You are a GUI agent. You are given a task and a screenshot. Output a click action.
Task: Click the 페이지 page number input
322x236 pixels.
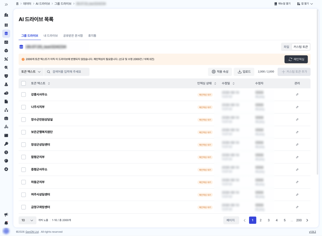pyautogui.click(x=231, y=220)
